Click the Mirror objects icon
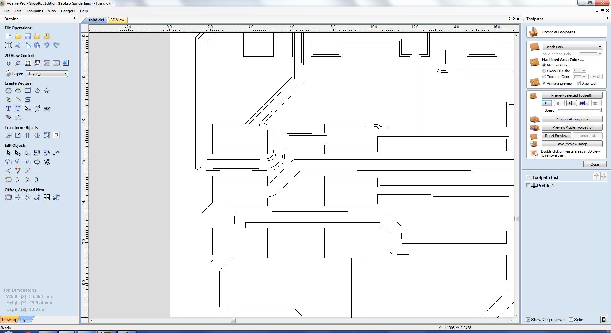Image resolution: width=611 pixels, height=333 pixels. tap(37, 135)
